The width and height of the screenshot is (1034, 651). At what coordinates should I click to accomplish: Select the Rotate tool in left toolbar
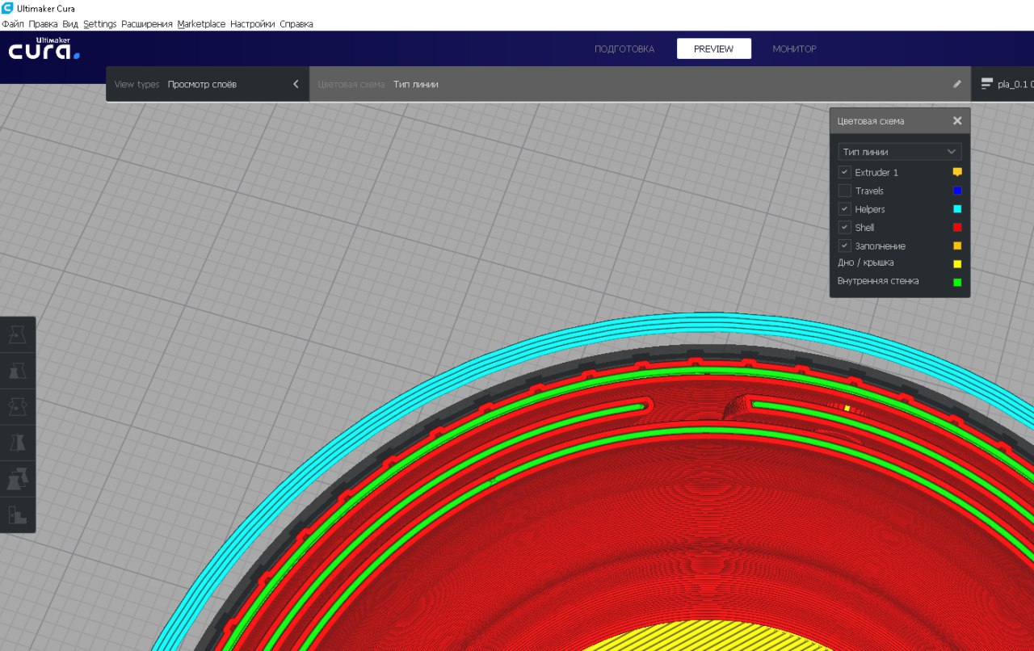tap(17, 407)
